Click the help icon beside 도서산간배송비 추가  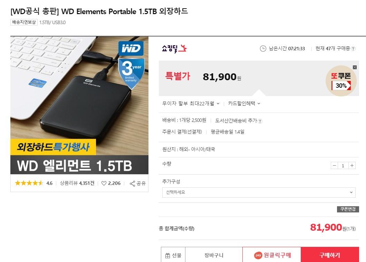(x=260, y=121)
